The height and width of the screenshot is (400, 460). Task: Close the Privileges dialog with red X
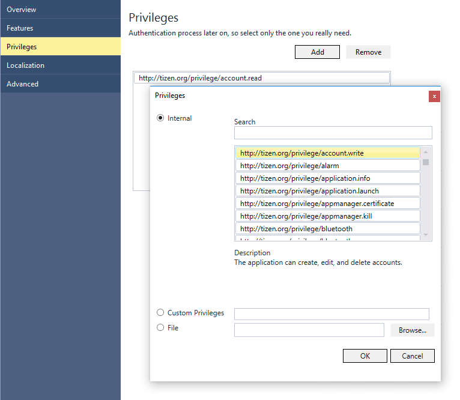tap(434, 96)
